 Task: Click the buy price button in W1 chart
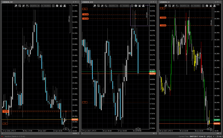click(x=46, y=6)
